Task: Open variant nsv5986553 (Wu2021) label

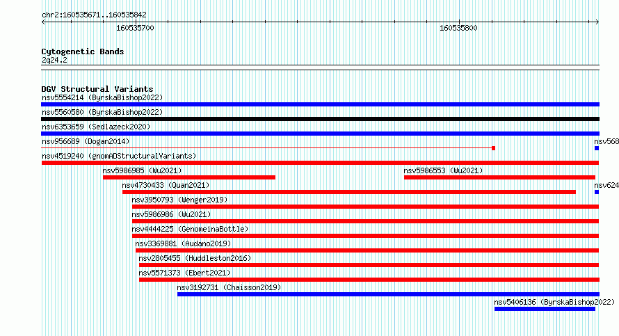Action: pos(443,170)
